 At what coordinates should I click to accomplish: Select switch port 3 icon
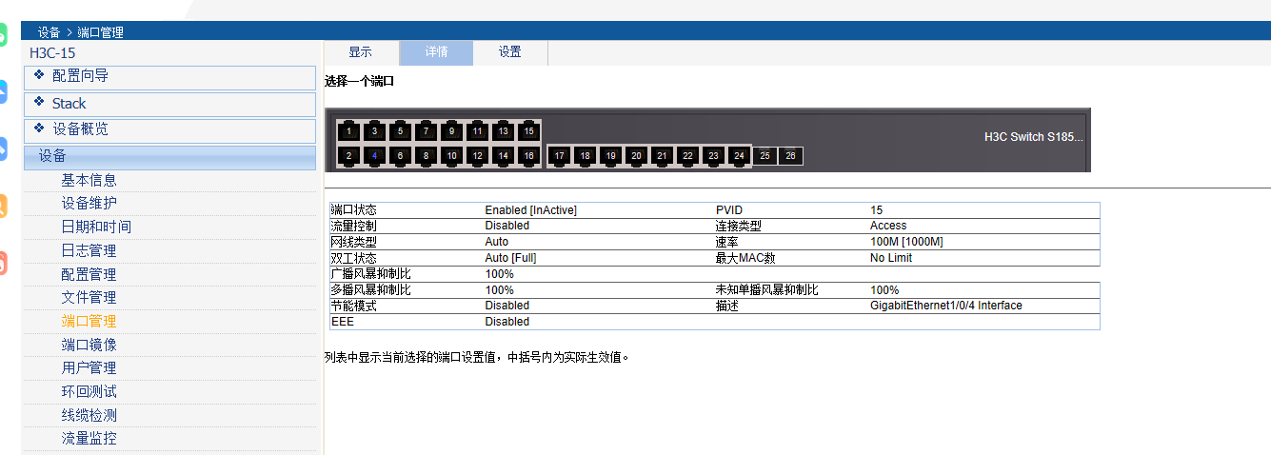click(375, 131)
